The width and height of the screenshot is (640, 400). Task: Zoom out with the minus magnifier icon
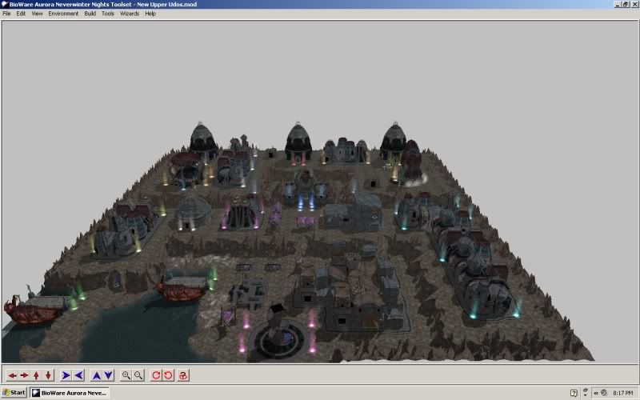(138, 375)
